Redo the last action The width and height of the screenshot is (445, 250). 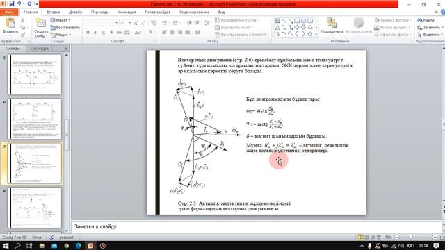pyautogui.click(x=29, y=3)
